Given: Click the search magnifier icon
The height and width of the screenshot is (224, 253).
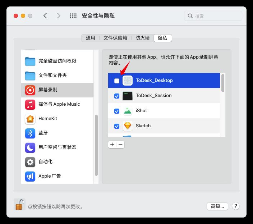Looking at the screenshot, I should click(190, 16).
